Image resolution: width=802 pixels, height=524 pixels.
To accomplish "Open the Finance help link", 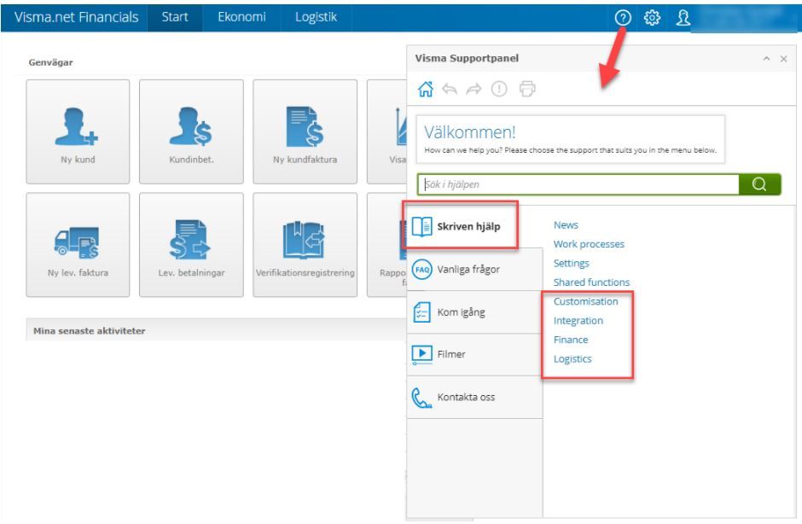I will pos(571,340).
